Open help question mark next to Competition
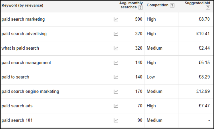This screenshot has width=214, height=129. click(172, 5)
